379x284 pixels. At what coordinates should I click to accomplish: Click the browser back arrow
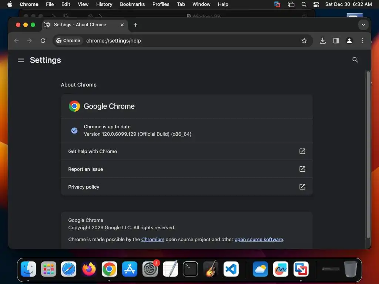coord(16,41)
